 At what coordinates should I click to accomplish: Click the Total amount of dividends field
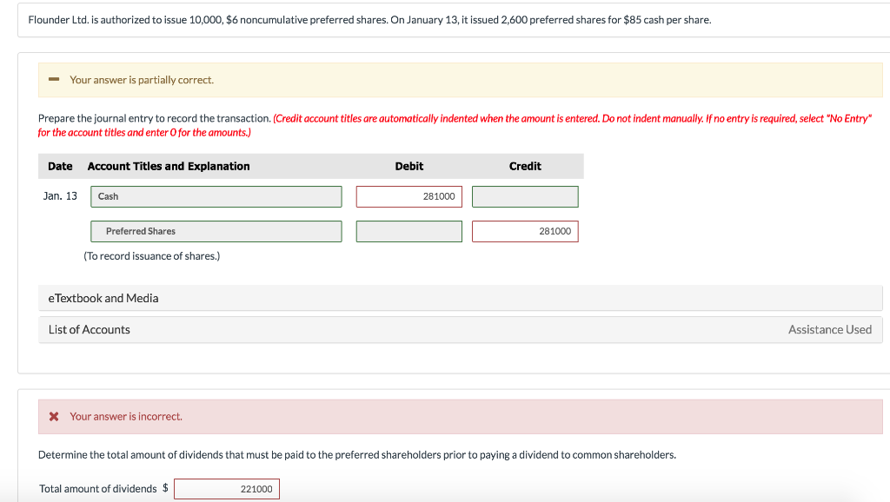pos(226,488)
